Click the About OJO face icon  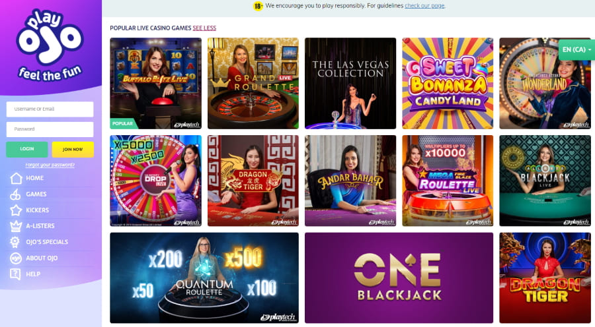pyautogui.click(x=16, y=258)
